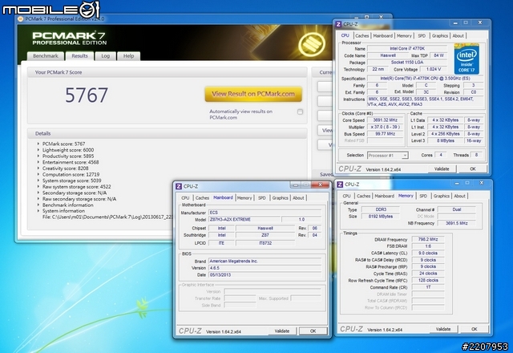Open the PCMark Results tab

tap(79, 56)
